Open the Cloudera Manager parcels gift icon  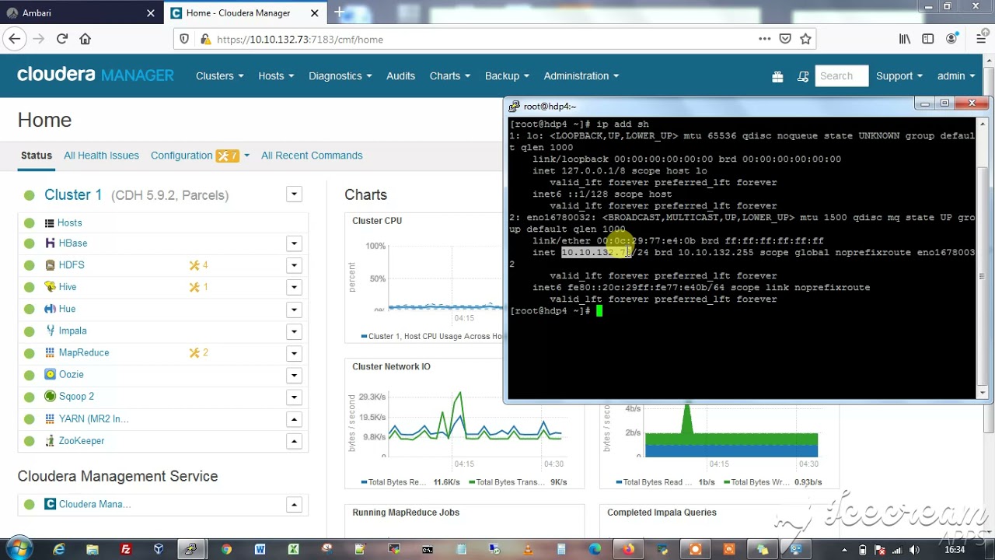(777, 76)
